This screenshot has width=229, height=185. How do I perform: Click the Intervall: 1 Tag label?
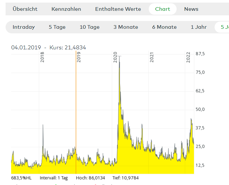(x=54, y=178)
